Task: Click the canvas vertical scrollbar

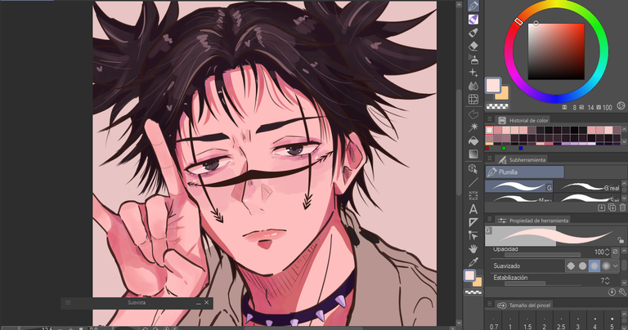Action: pyautogui.click(x=459, y=142)
